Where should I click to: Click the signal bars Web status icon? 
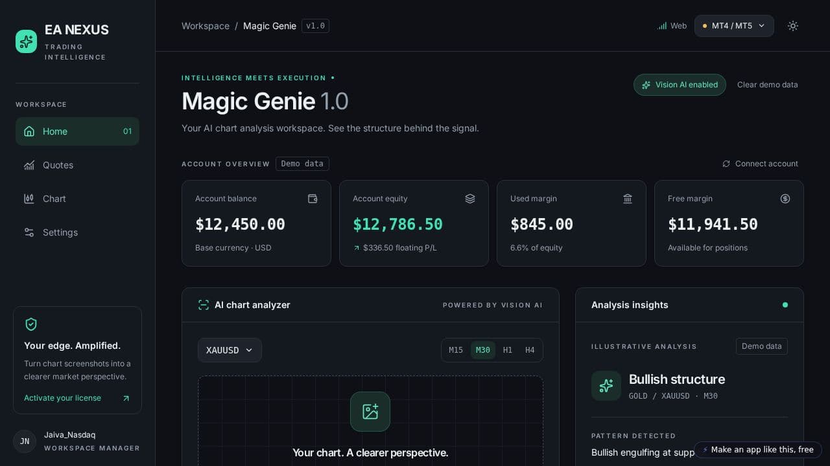(662, 26)
